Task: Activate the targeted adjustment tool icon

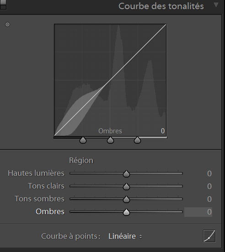Action: 7,25
